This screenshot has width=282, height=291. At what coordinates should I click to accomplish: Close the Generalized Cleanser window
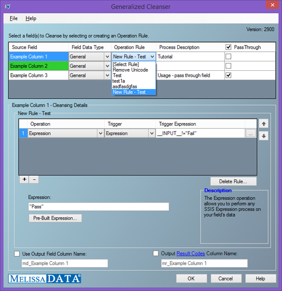point(271,6)
